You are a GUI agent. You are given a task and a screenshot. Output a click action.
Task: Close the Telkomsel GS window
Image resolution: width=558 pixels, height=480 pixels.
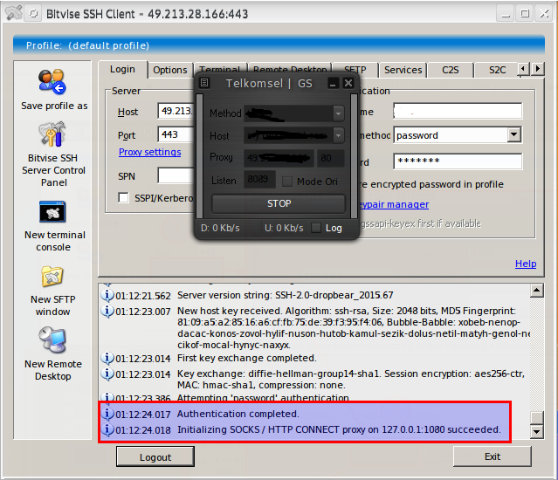click(348, 83)
